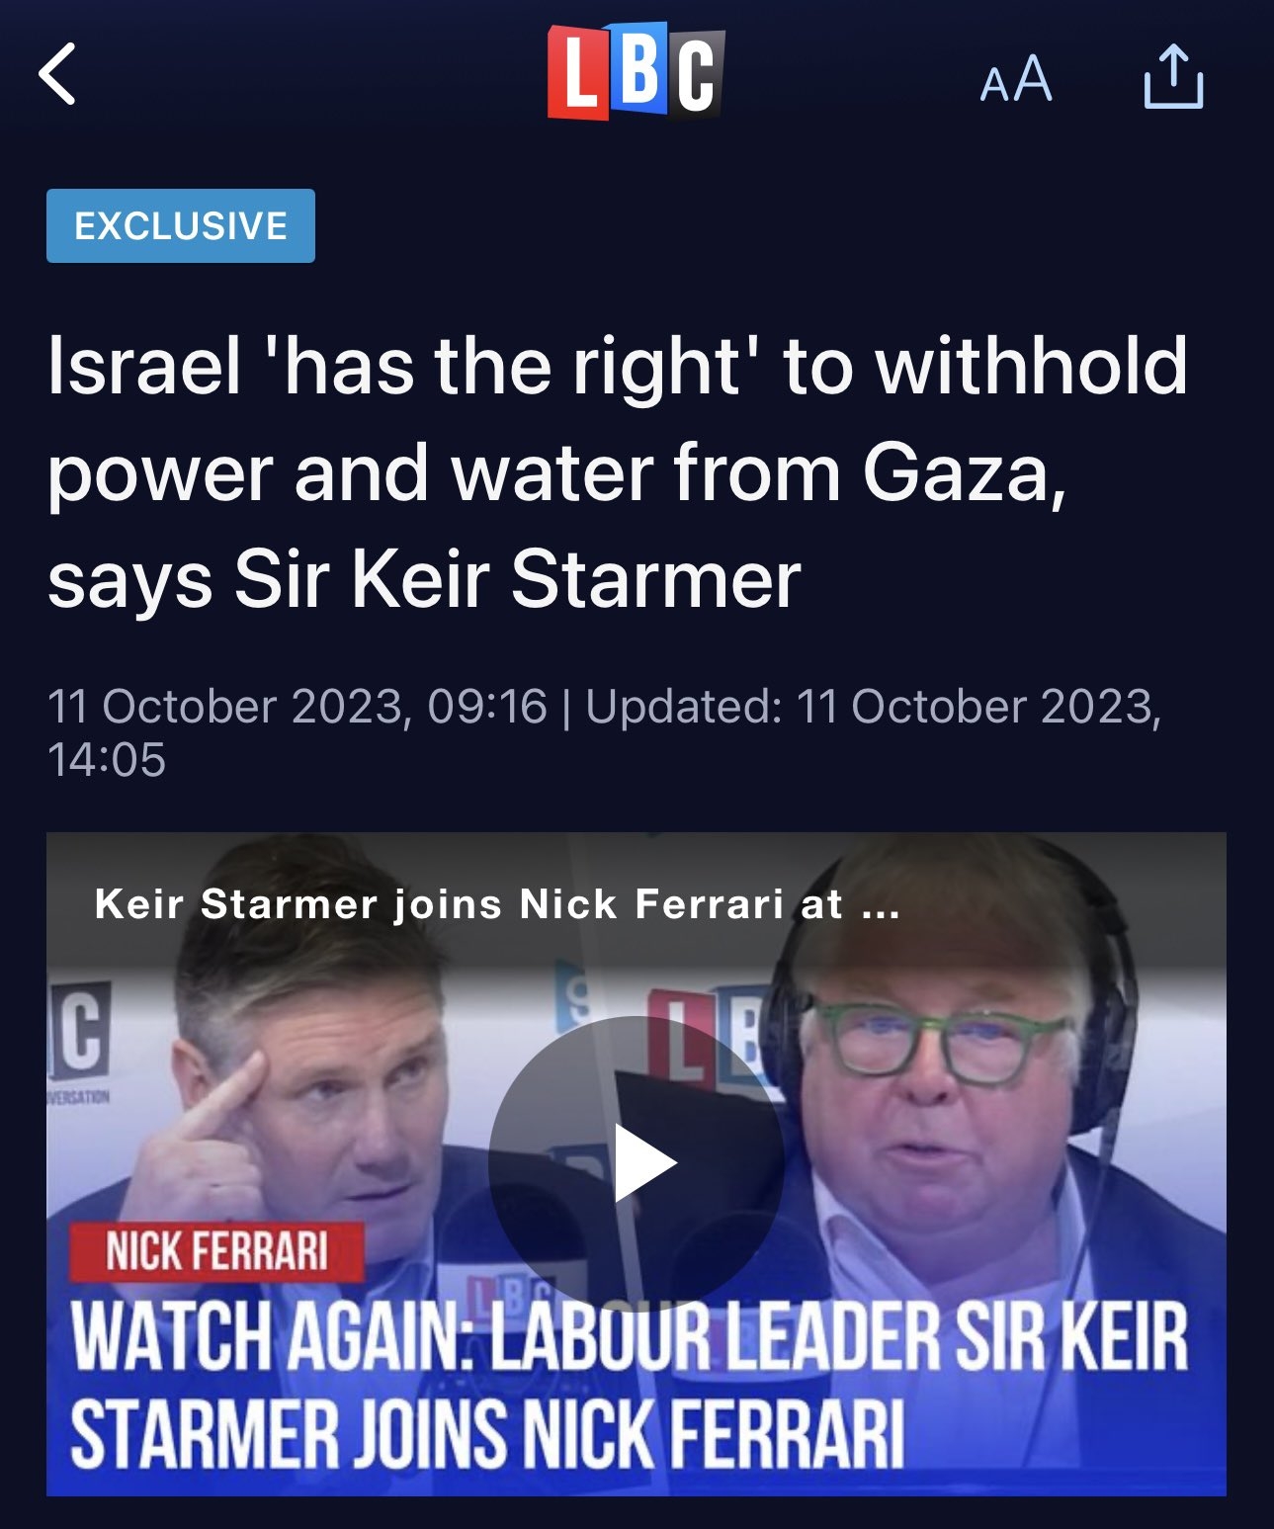Screen dimensions: 1274x1529
Task: Go back using the back arrow
Action: click(x=57, y=74)
